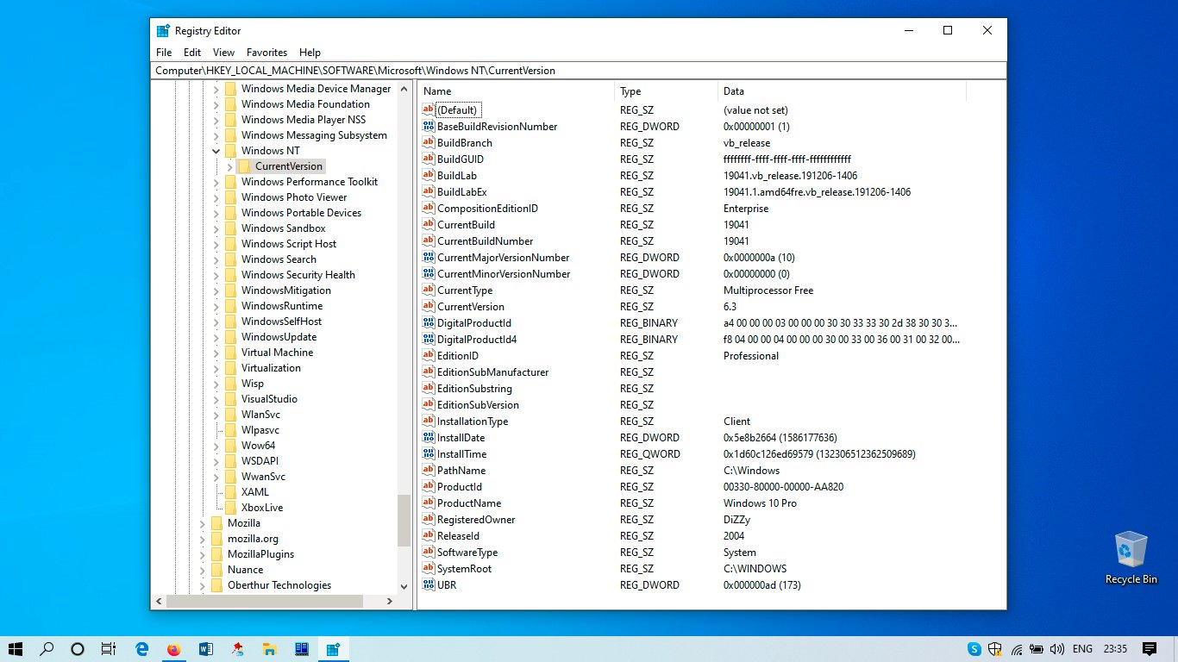Click the tree pane vertical scrollbar thumb
This screenshot has width=1178, height=662.
[404, 521]
